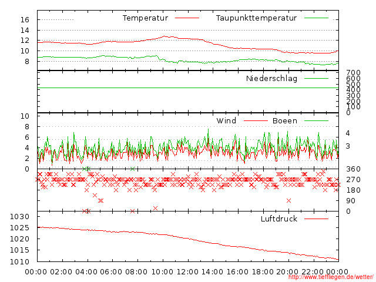This screenshot has width=376, height=282.
Task: Click the 90 wind direction axis value
Action: pyautogui.click(x=351, y=201)
